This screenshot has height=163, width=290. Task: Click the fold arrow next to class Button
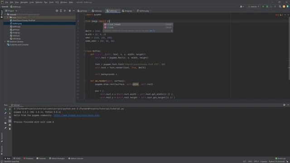tap(85, 51)
